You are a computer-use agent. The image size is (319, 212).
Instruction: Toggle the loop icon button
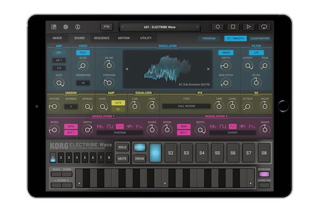[264, 26]
